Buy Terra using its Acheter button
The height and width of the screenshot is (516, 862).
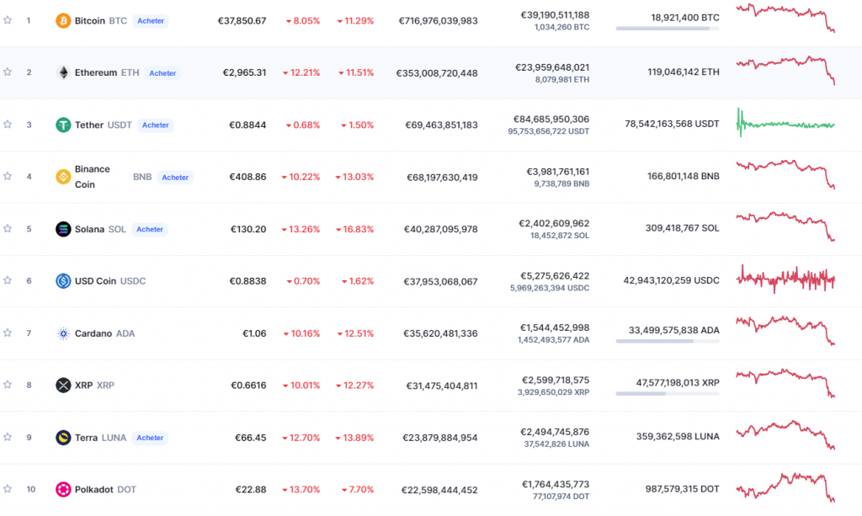point(150,438)
